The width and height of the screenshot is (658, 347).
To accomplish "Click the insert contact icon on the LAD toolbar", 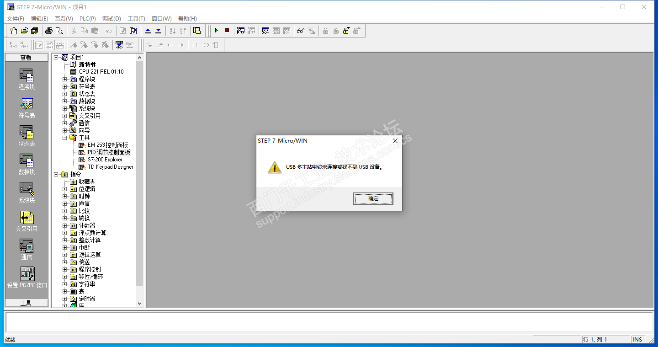I will [x=195, y=45].
